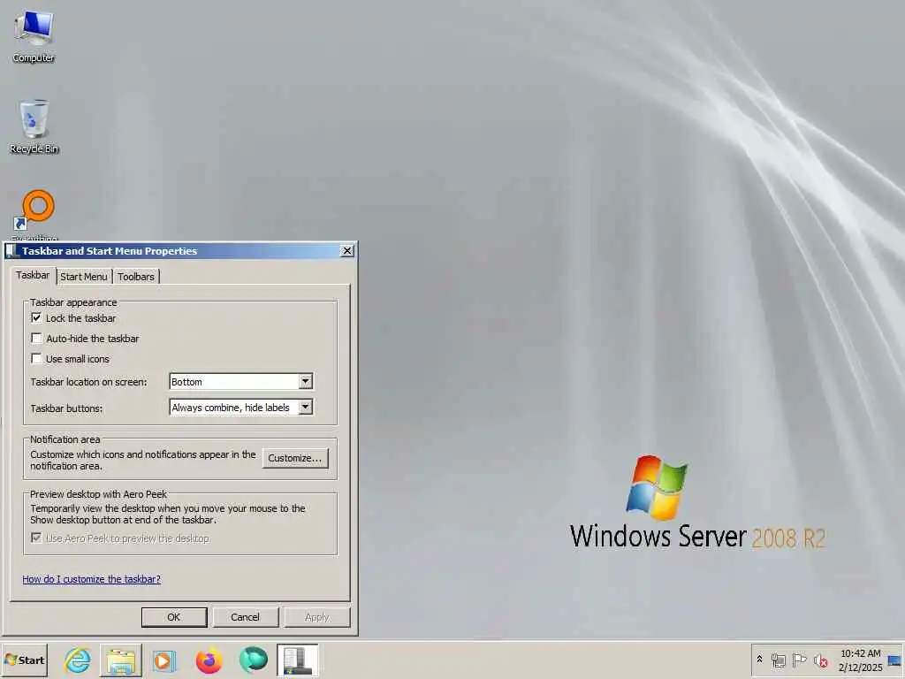Close the Taskbar and Start Menu Properties dialog
Image resolution: width=905 pixels, height=679 pixels.
pyautogui.click(x=346, y=250)
